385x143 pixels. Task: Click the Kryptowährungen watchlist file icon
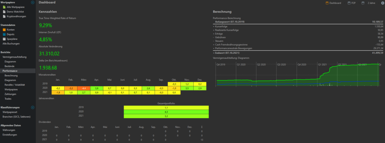(4, 17)
